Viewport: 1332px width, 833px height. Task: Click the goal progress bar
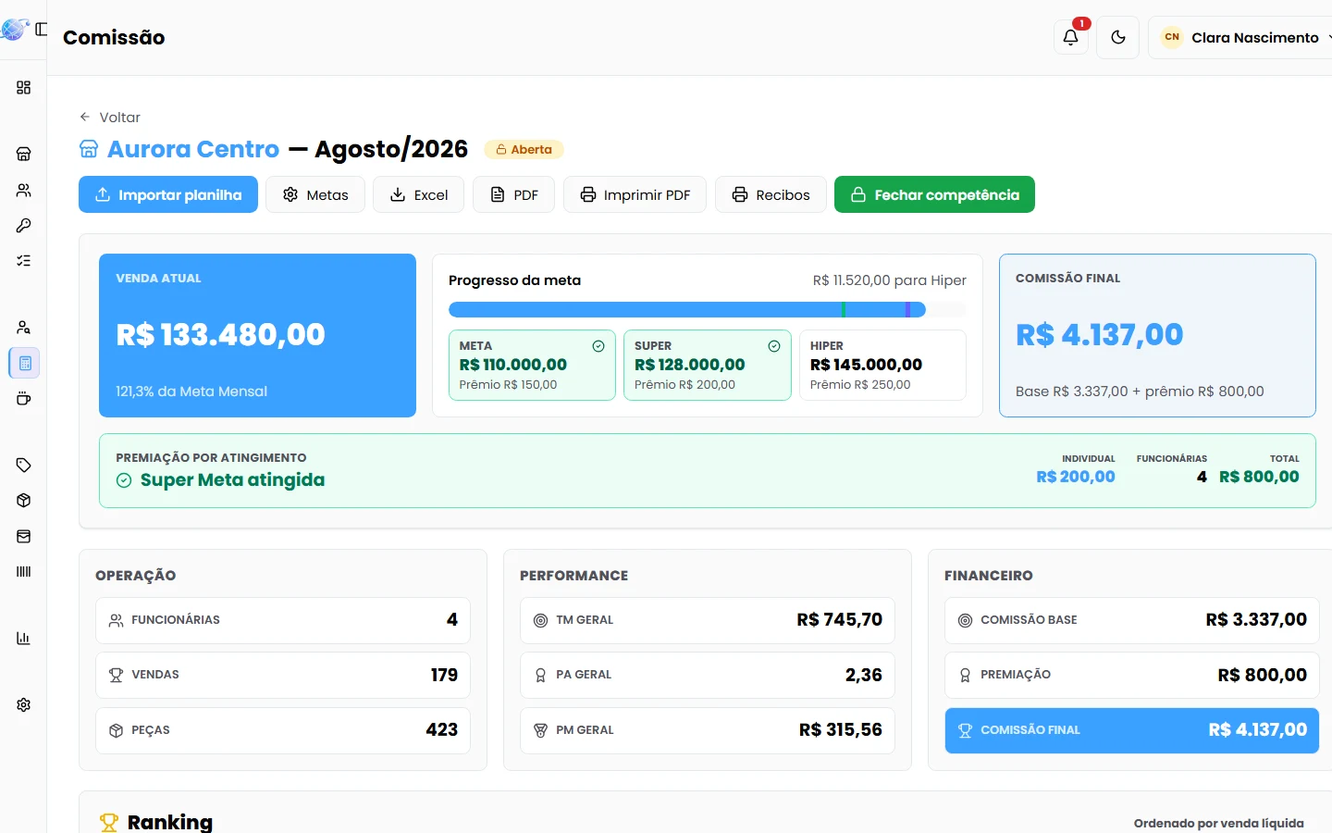(708, 309)
